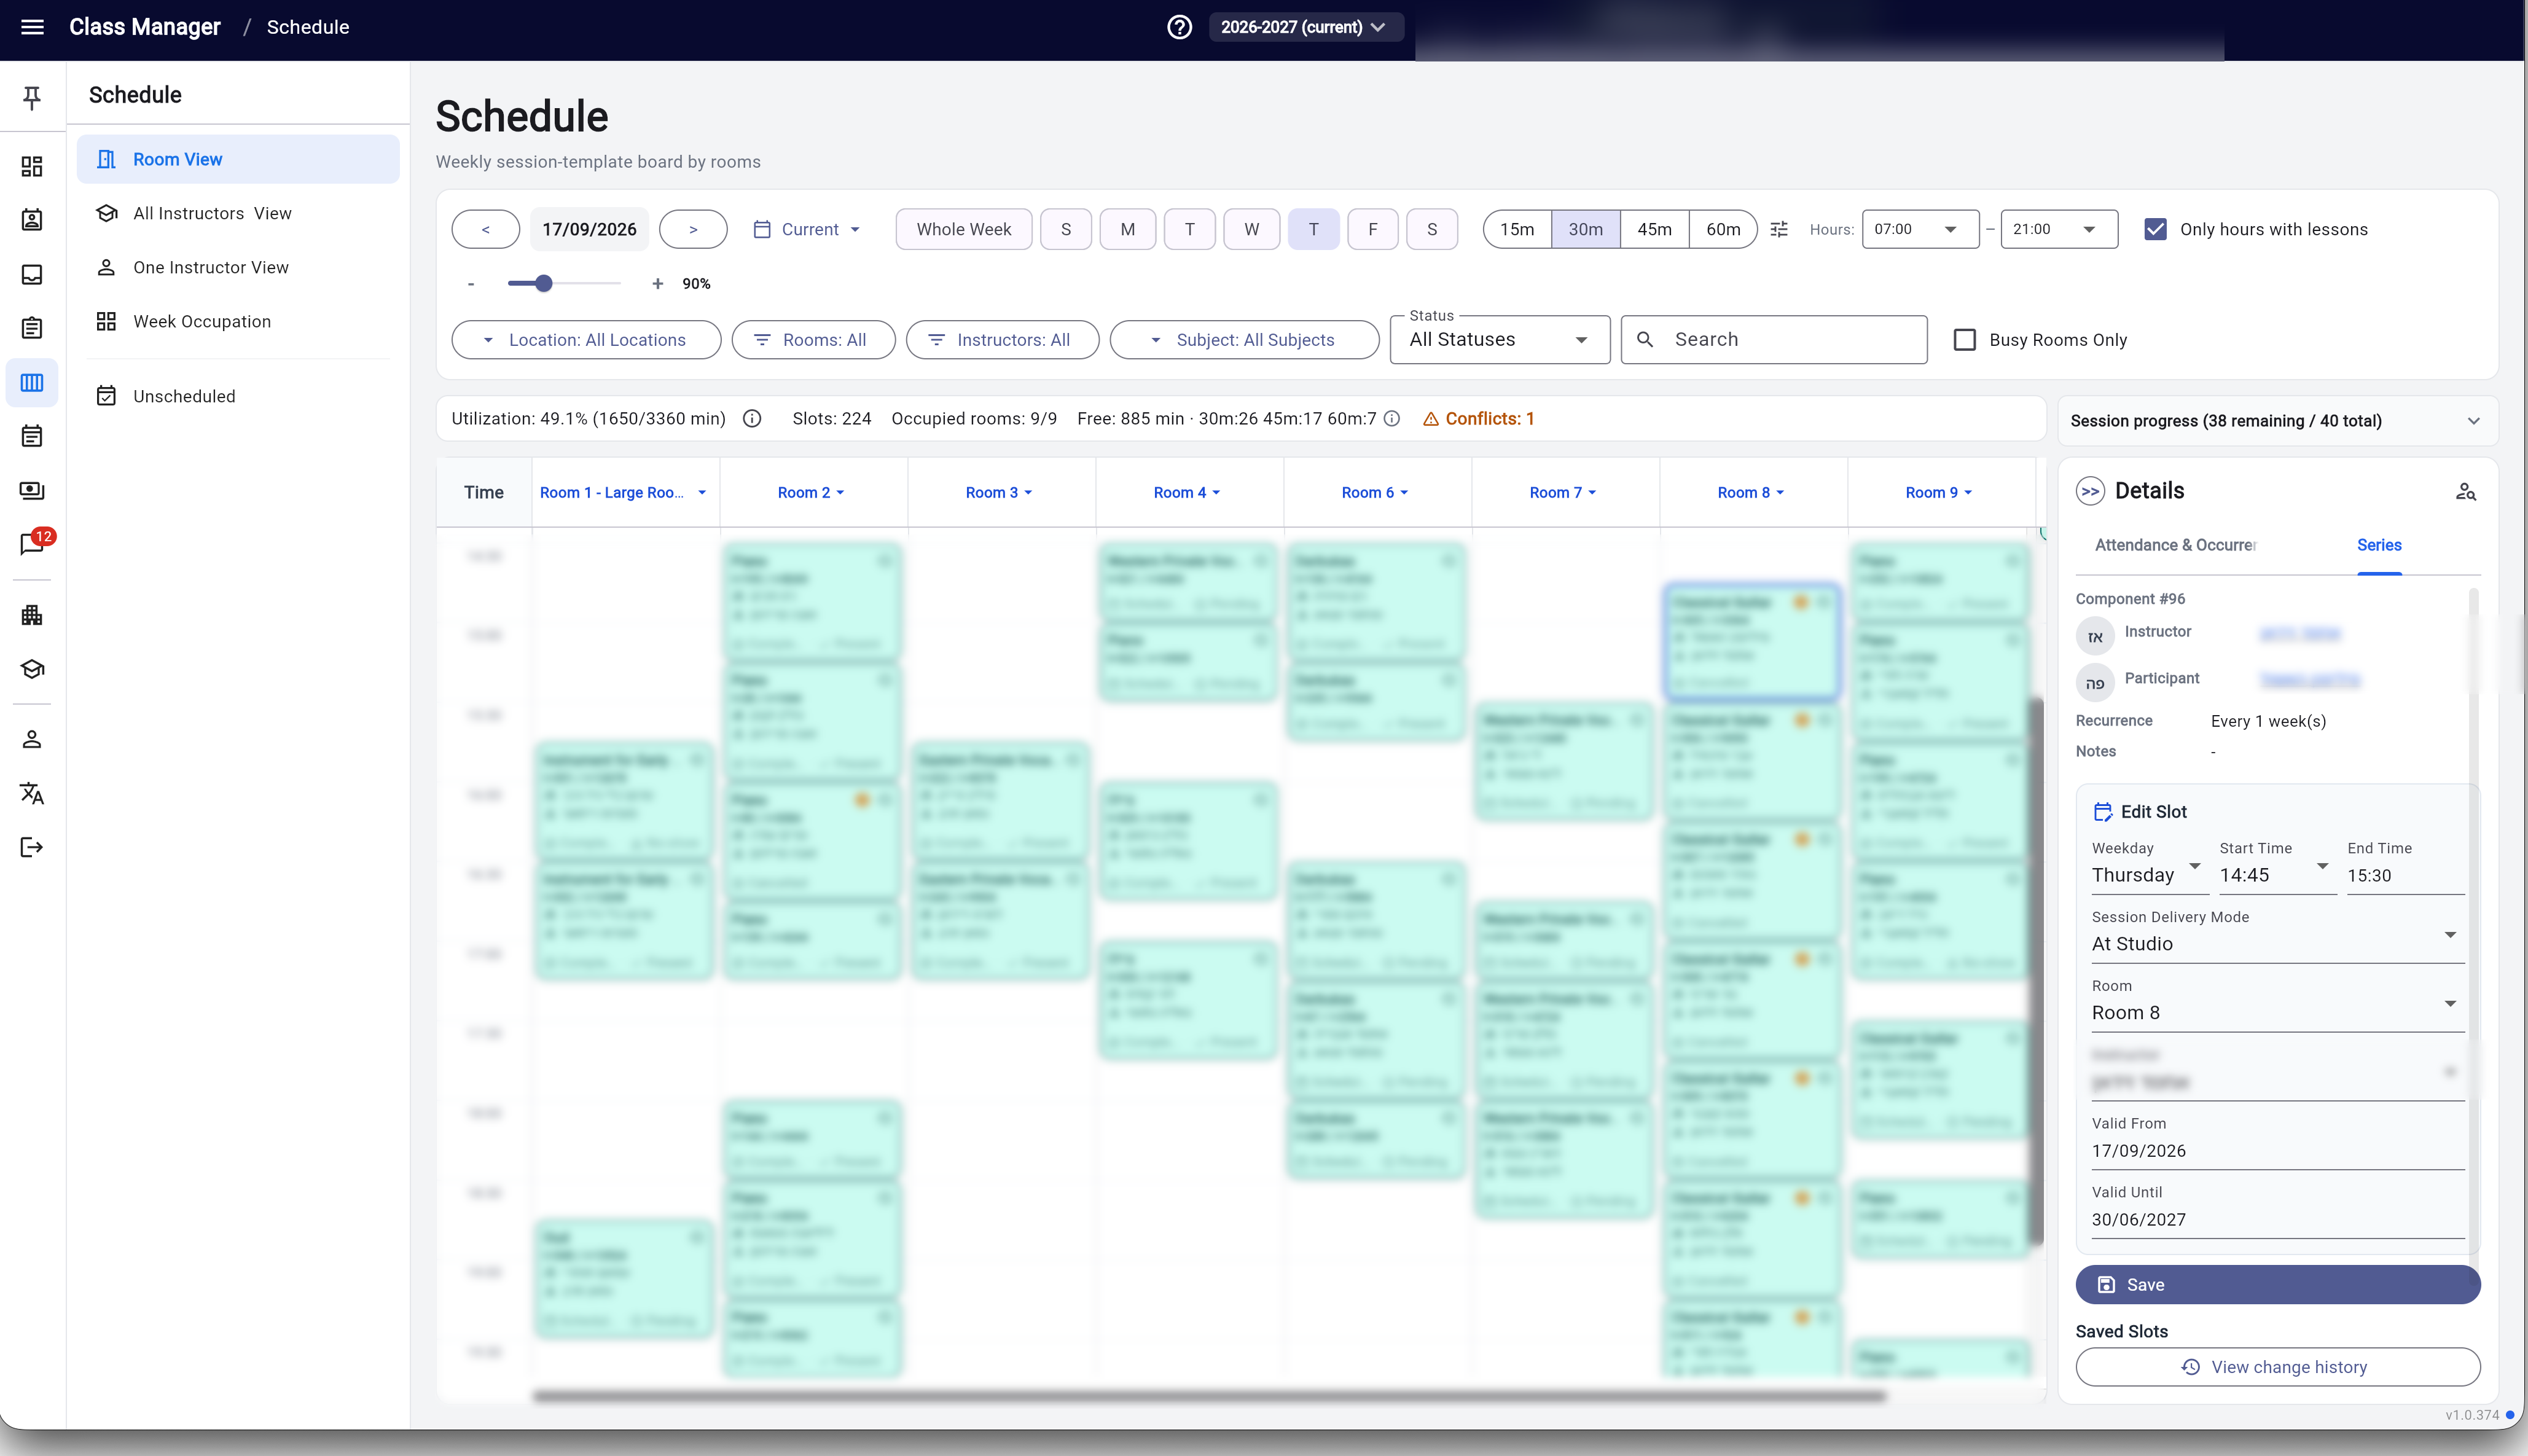Toggle Only hours with lessons checkbox
Image resolution: width=2528 pixels, height=1456 pixels.
pos(2155,229)
